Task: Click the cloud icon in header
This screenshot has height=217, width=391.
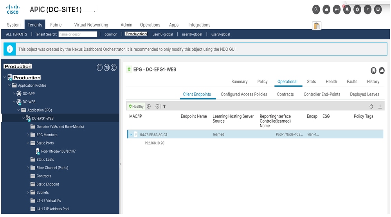Action: (326, 10)
